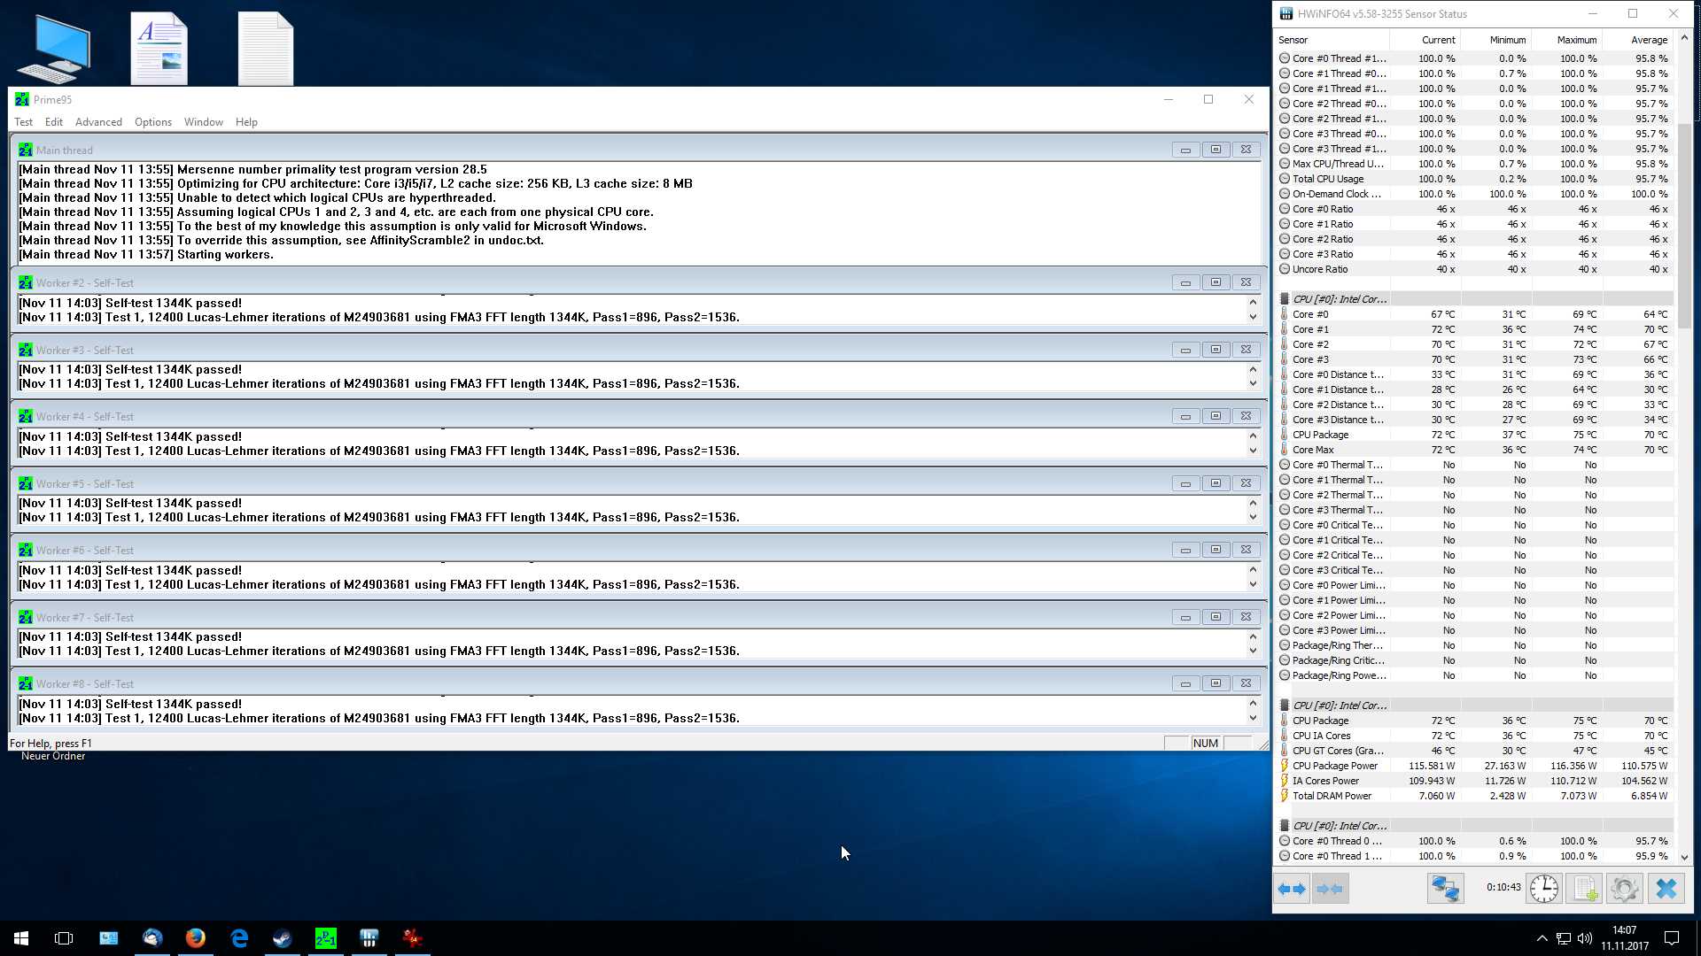Show hidden system tray icons chevron
Viewport: 1701px width, 956px height.
pyautogui.click(x=1542, y=938)
